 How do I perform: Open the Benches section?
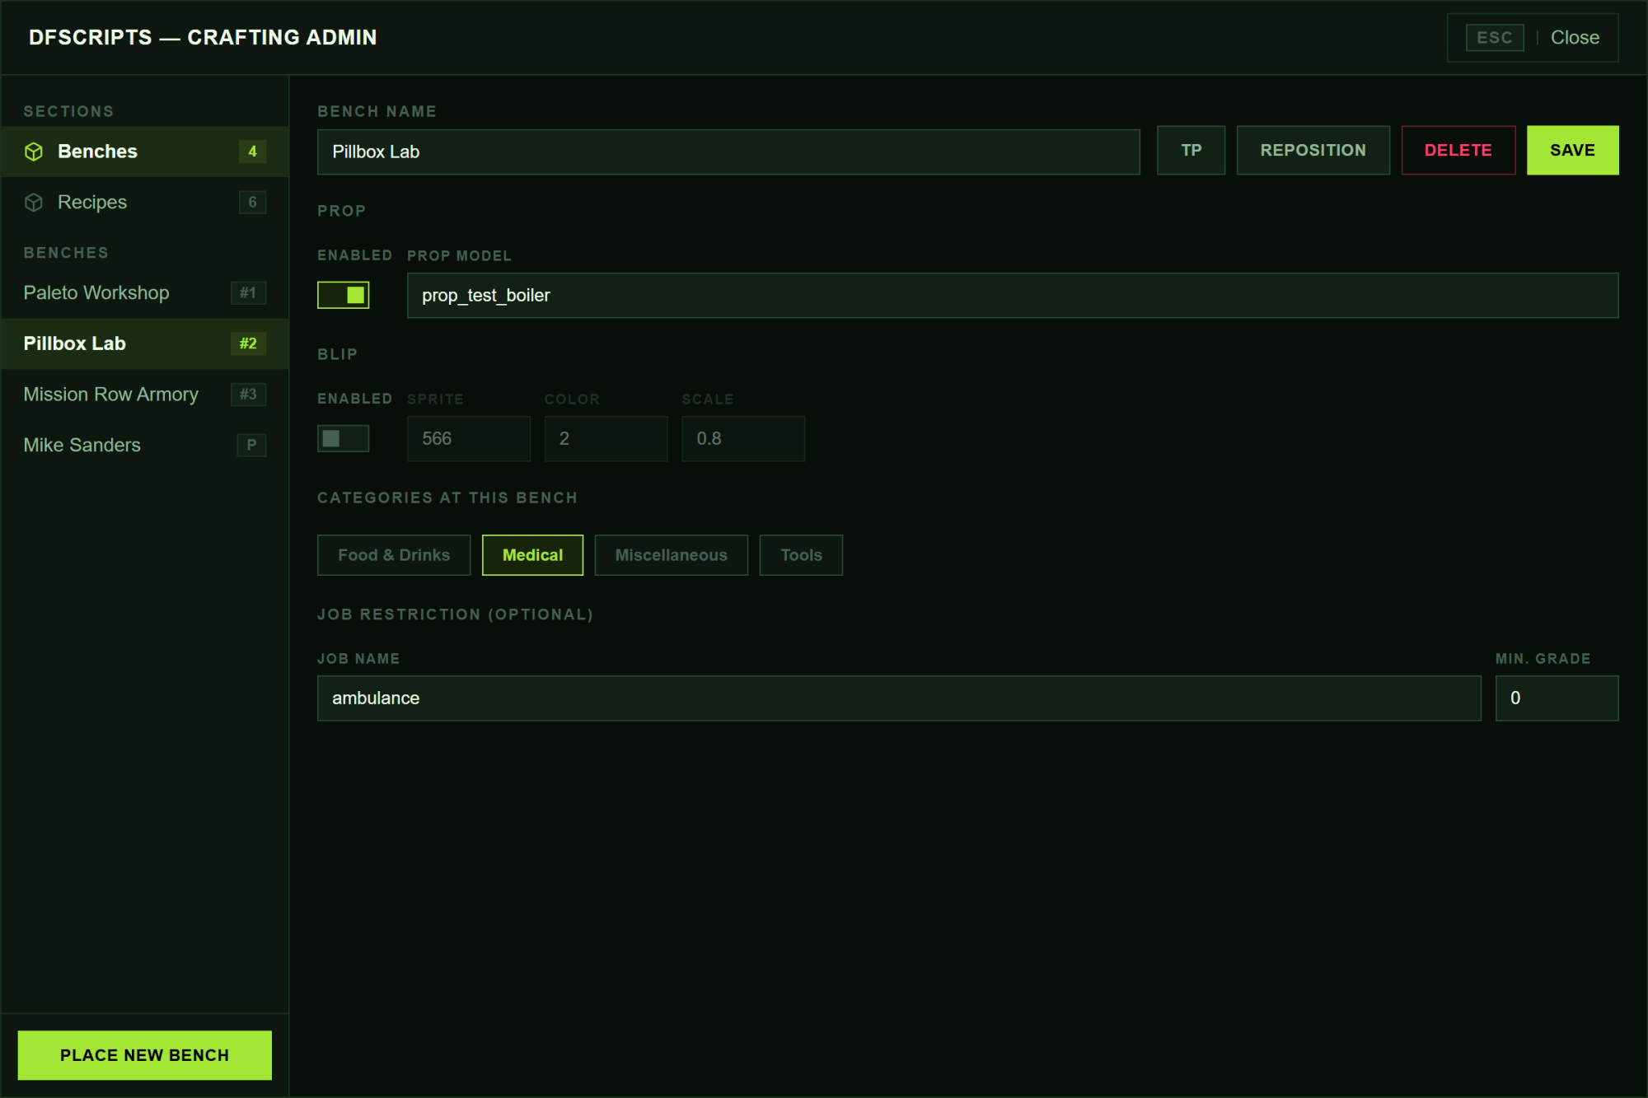[145, 152]
